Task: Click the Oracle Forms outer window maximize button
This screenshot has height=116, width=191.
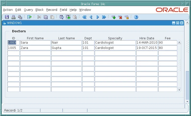Action: click(x=187, y=4)
